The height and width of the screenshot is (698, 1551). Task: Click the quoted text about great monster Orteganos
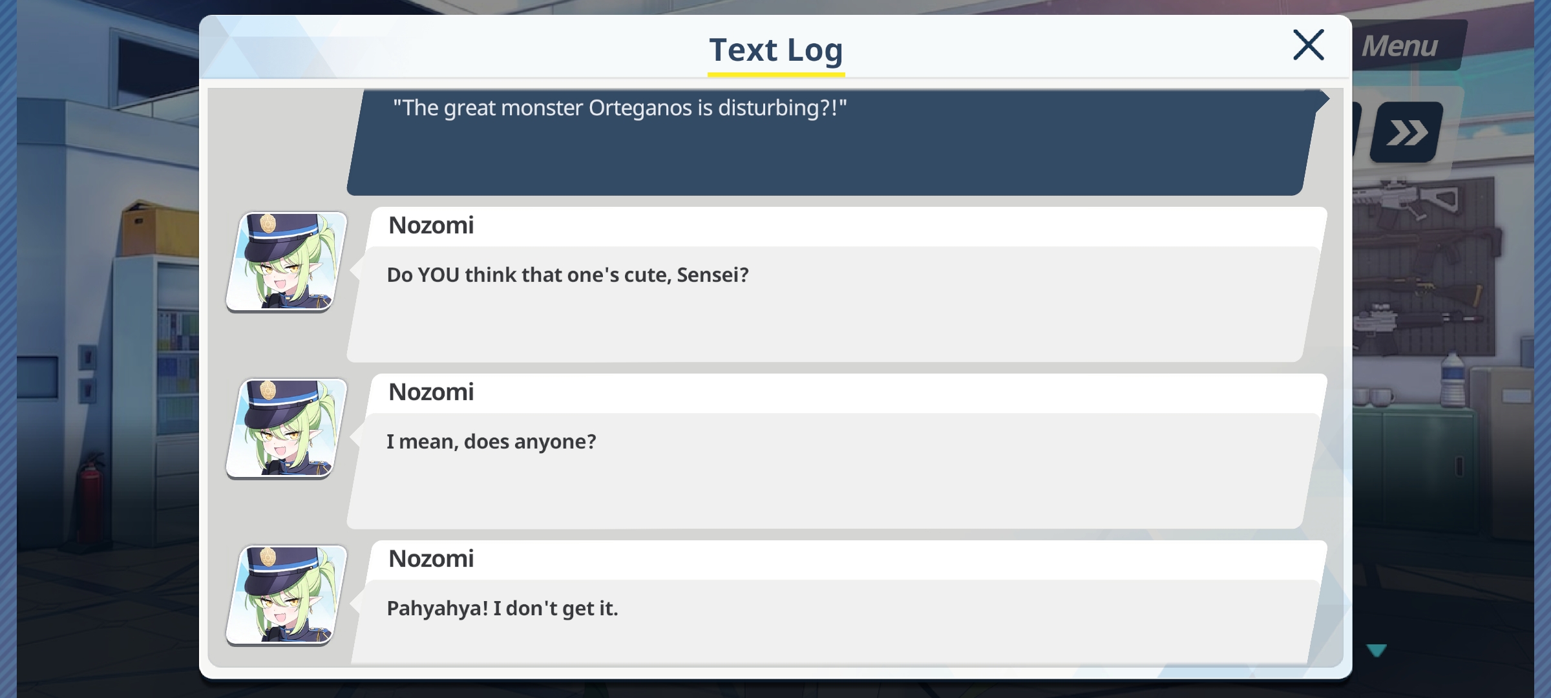(620, 108)
